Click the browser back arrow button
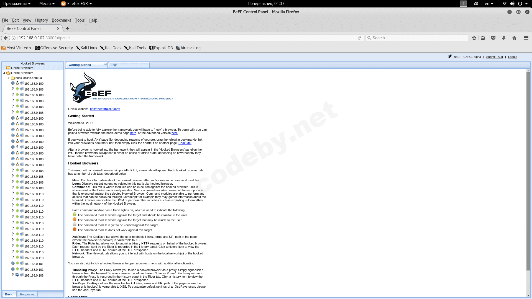532x299 pixels. click(6, 38)
